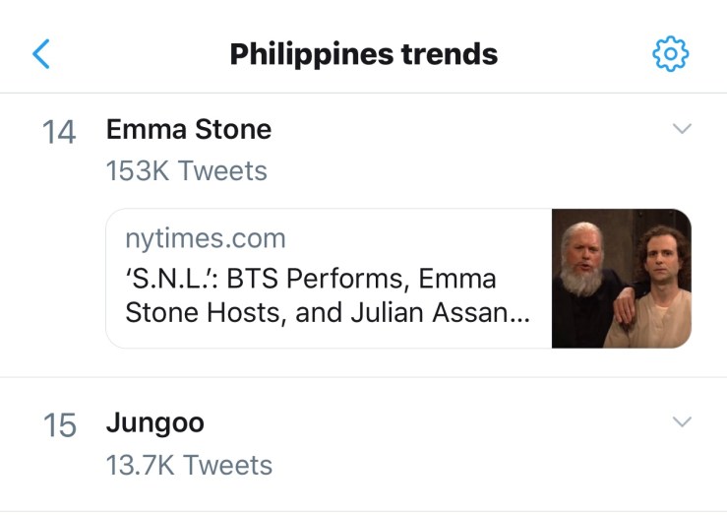Click the 13.7K Tweets count
The height and width of the screenshot is (515, 727).
188,464
